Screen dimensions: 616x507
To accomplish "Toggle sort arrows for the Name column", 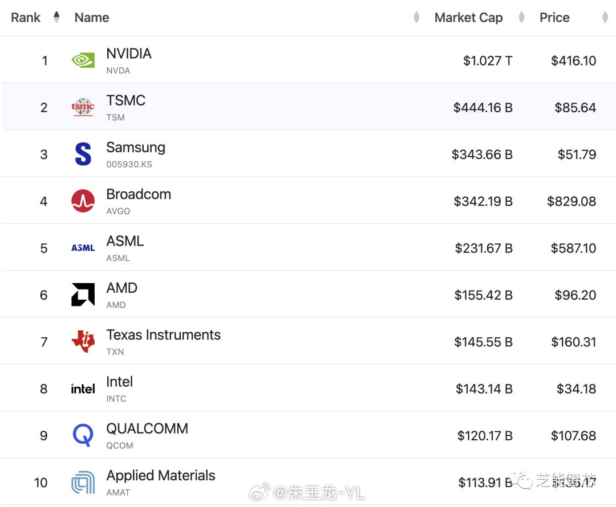I will click(x=416, y=18).
